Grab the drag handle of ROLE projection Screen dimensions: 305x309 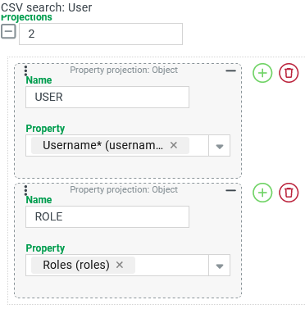25,190
